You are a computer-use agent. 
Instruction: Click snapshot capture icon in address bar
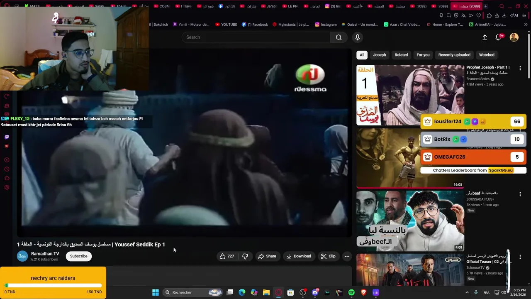click(x=448, y=15)
